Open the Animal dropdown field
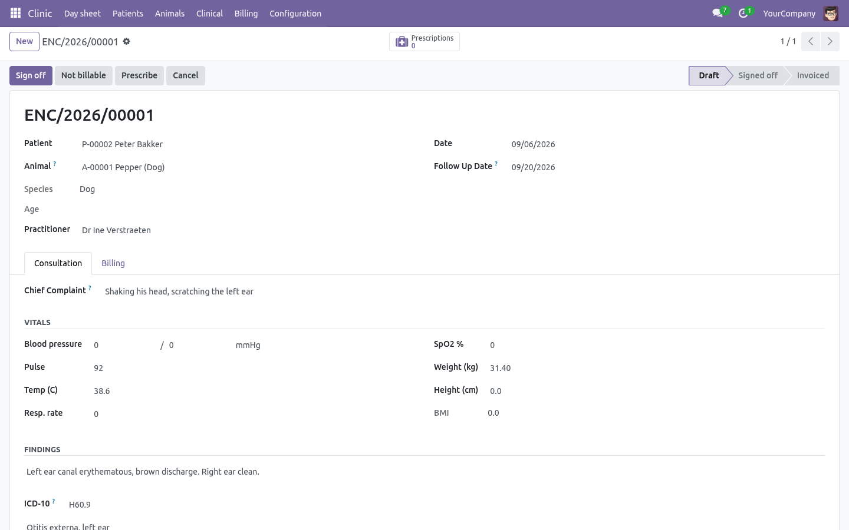849x530 pixels. [x=247, y=167]
